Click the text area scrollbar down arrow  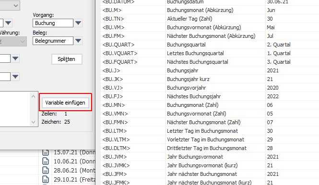(x=34, y=122)
